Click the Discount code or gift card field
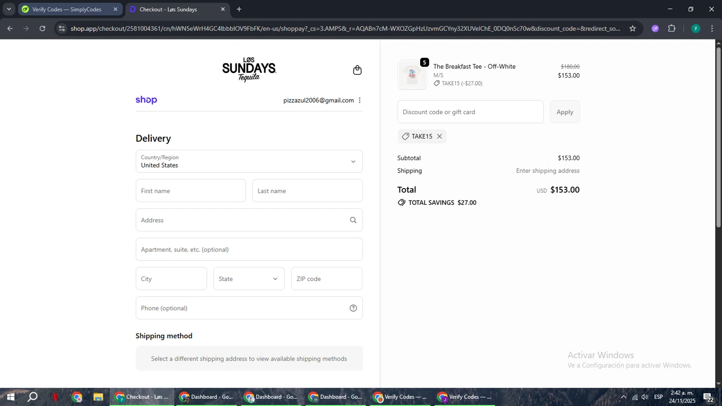Viewport: 722px width, 406px height. (470, 112)
